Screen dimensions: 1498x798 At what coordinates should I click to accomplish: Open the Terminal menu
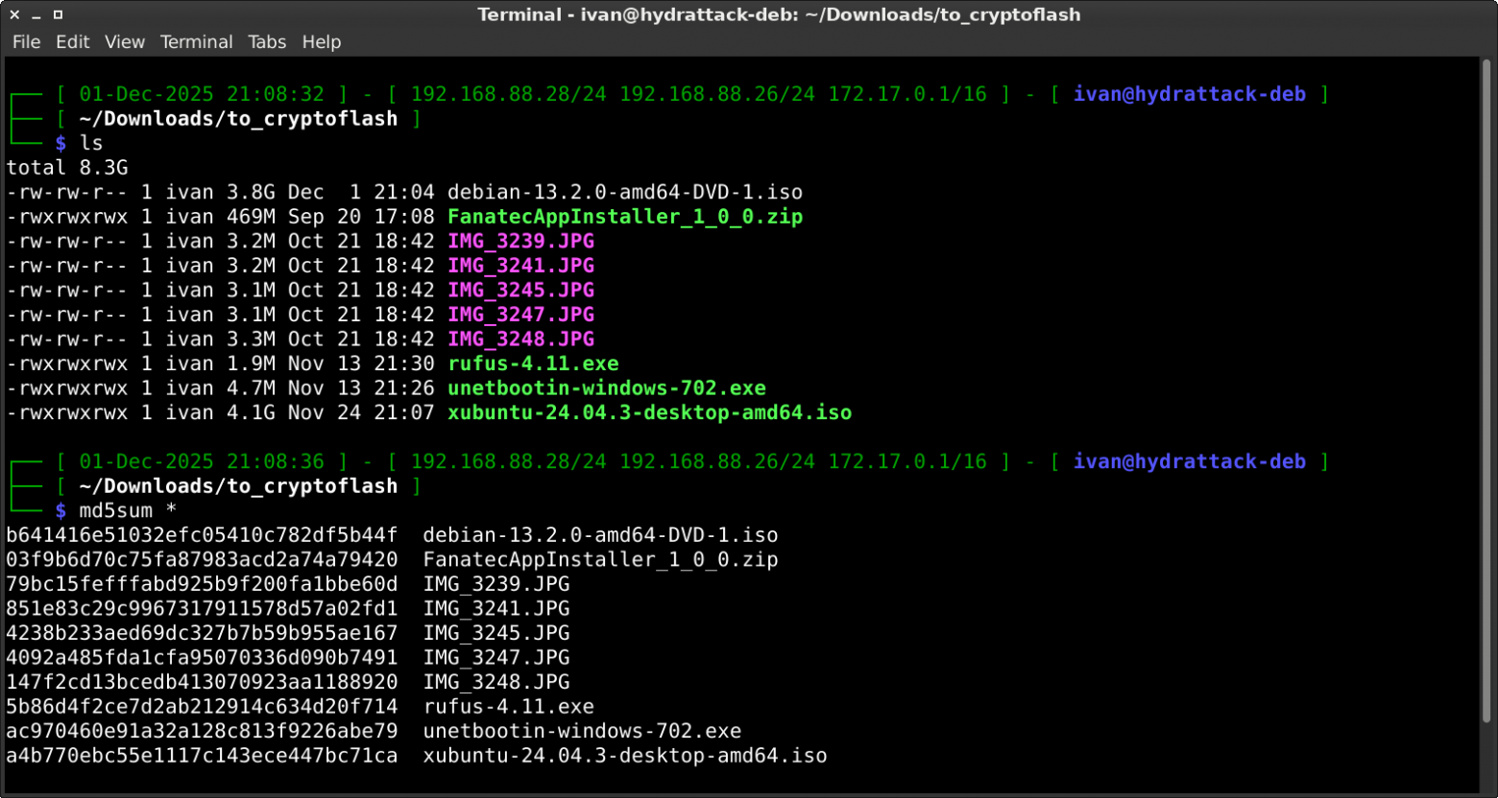196,42
